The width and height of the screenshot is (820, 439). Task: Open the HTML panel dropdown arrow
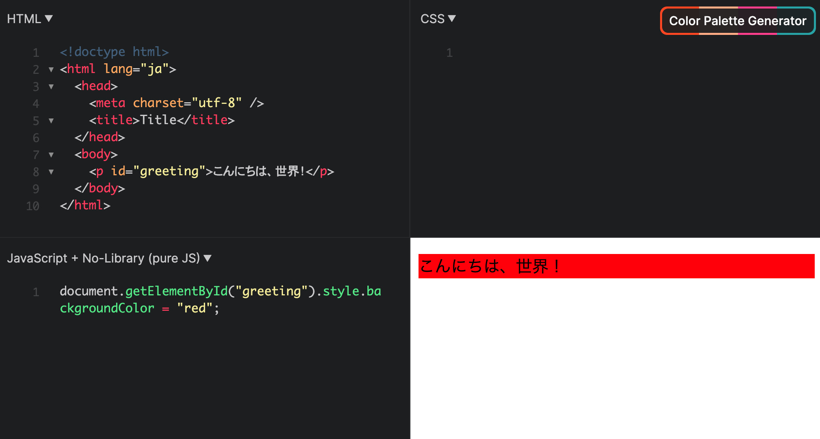(49, 19)
